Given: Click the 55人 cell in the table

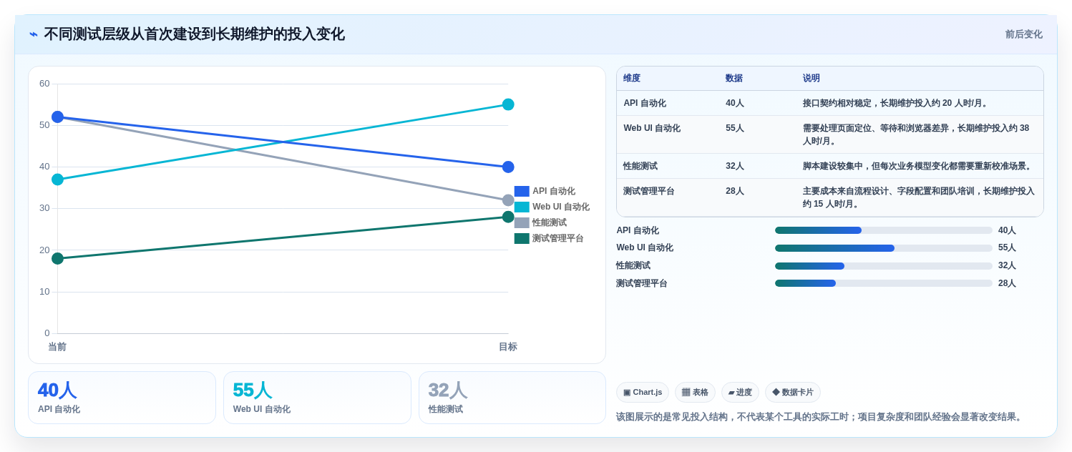Looking at the screenshot, I should tap(735, 128).
